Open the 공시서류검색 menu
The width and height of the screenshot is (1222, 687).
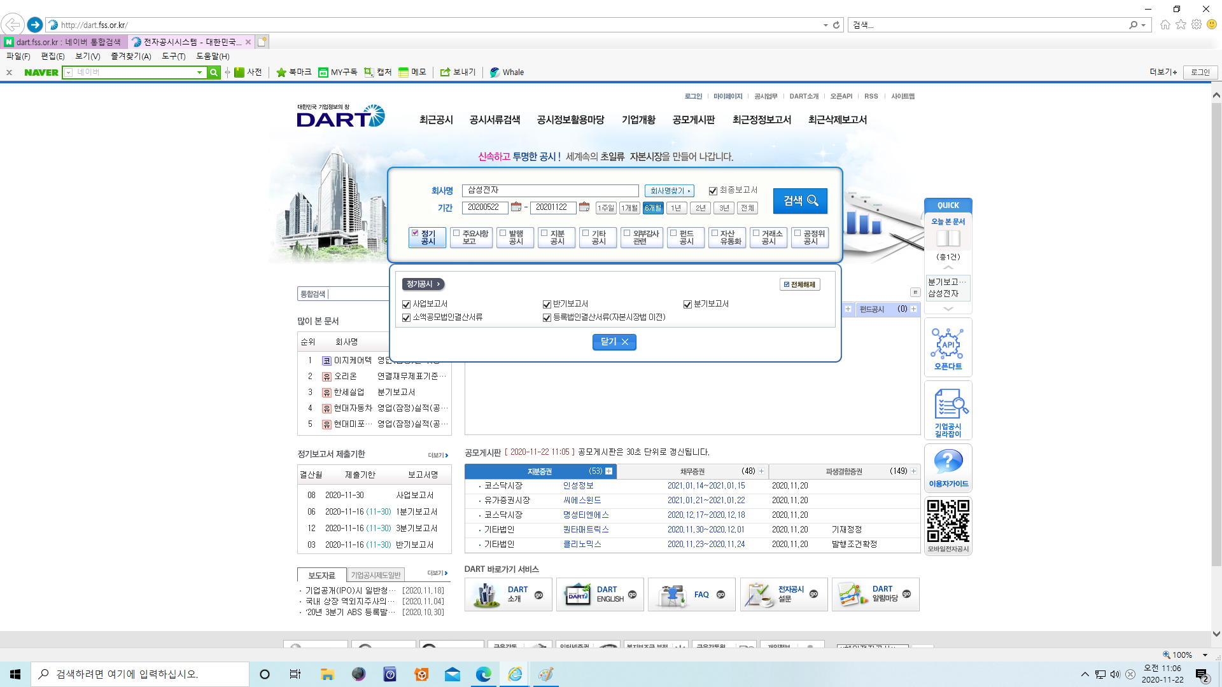(x=495, y=120)
